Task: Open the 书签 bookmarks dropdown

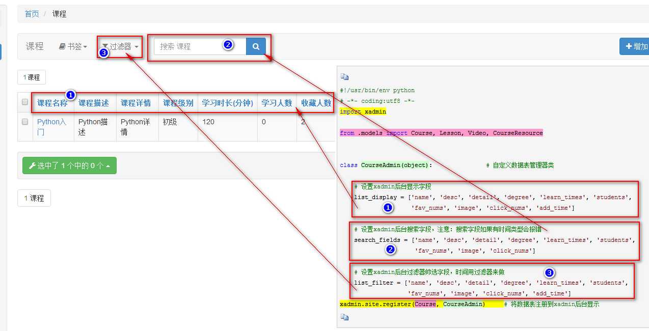Action: [x=73, y=46]
